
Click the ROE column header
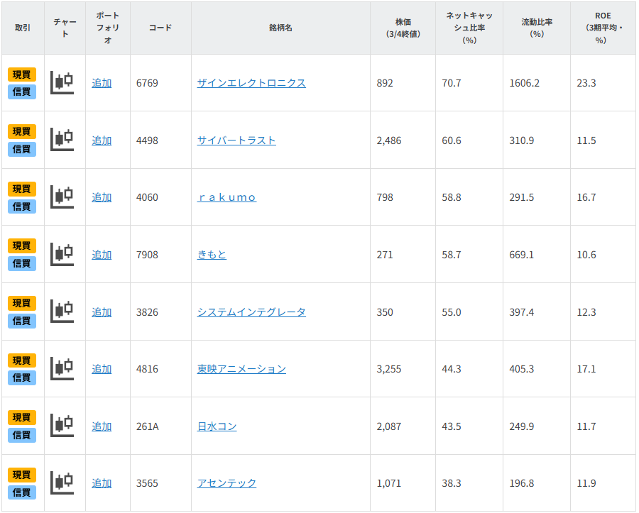point(602,28)
